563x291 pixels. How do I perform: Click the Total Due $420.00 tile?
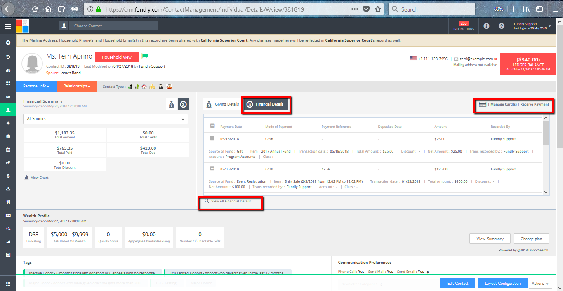[148, 150]
